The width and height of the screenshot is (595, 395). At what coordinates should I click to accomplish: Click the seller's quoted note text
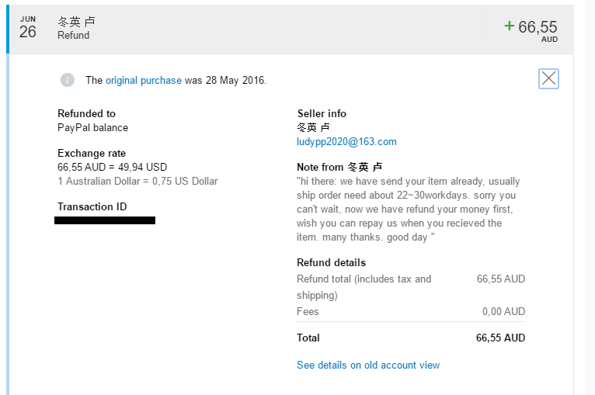point(408,210)
